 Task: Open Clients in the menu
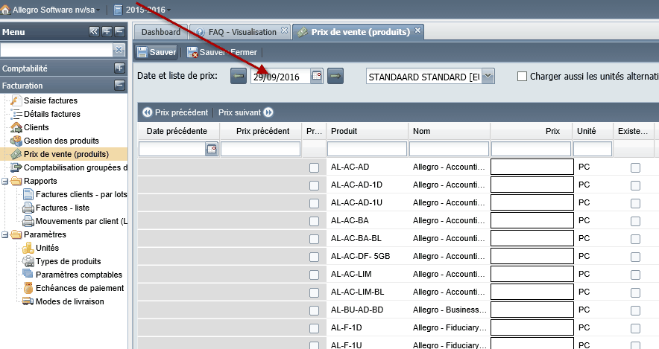[x=36, y=127]
